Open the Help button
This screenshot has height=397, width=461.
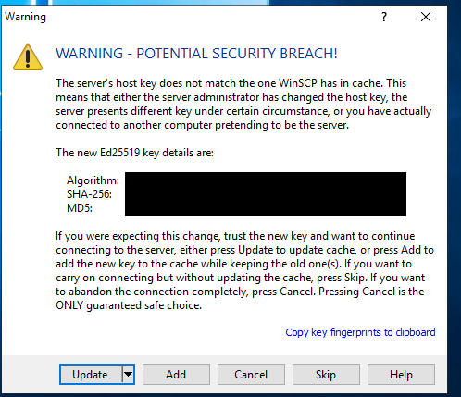coord(401,375)
